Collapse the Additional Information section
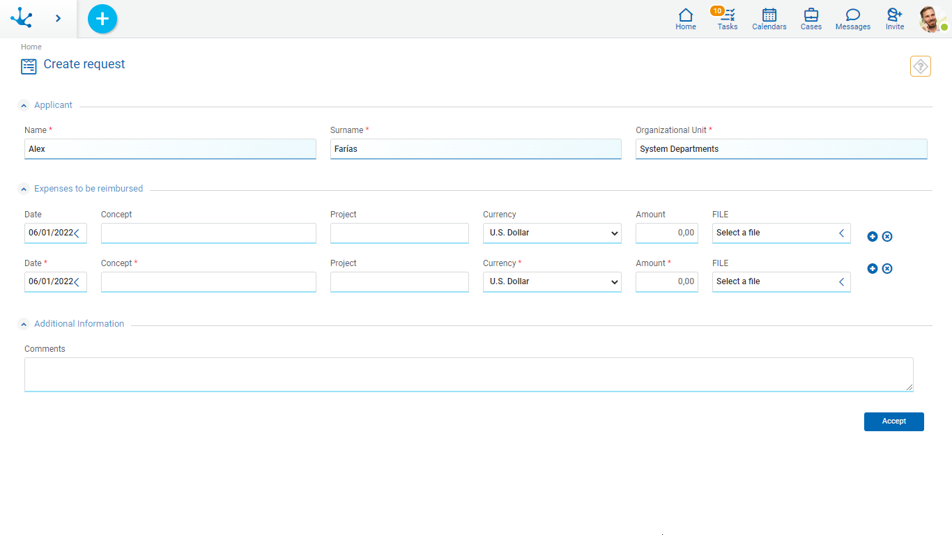This screenshot has height=535, width=952. coord(24,325)
